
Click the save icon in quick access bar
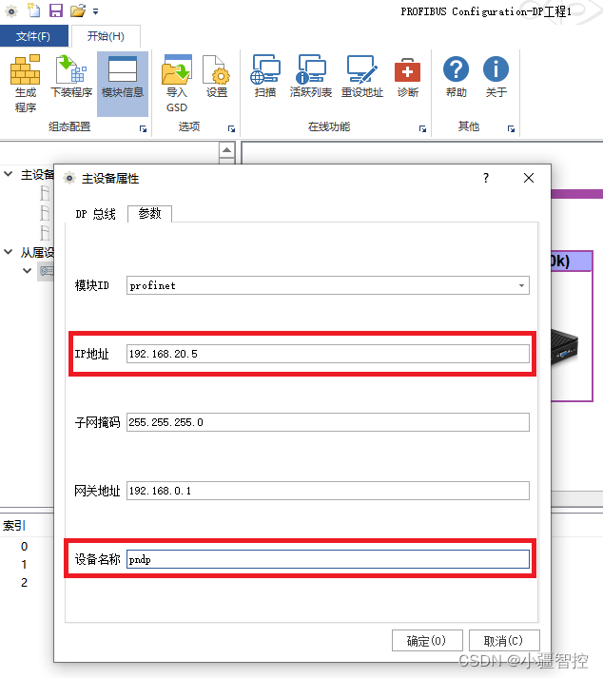(56, 10)
